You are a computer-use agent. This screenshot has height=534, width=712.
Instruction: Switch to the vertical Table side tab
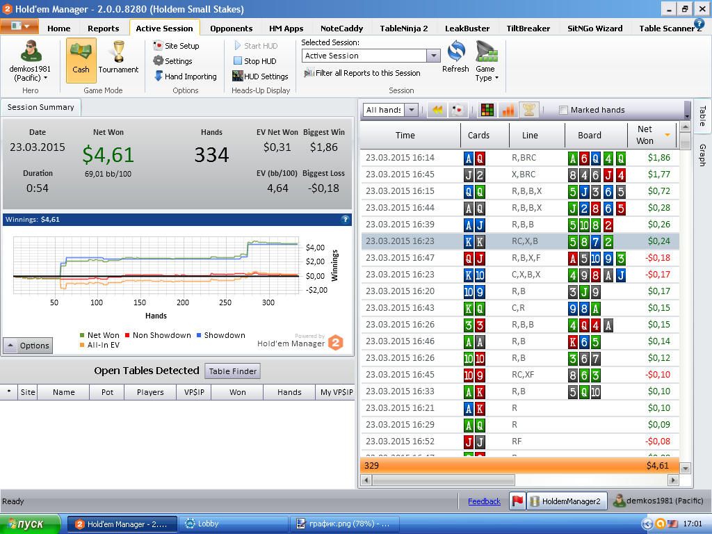click(702, 116)
